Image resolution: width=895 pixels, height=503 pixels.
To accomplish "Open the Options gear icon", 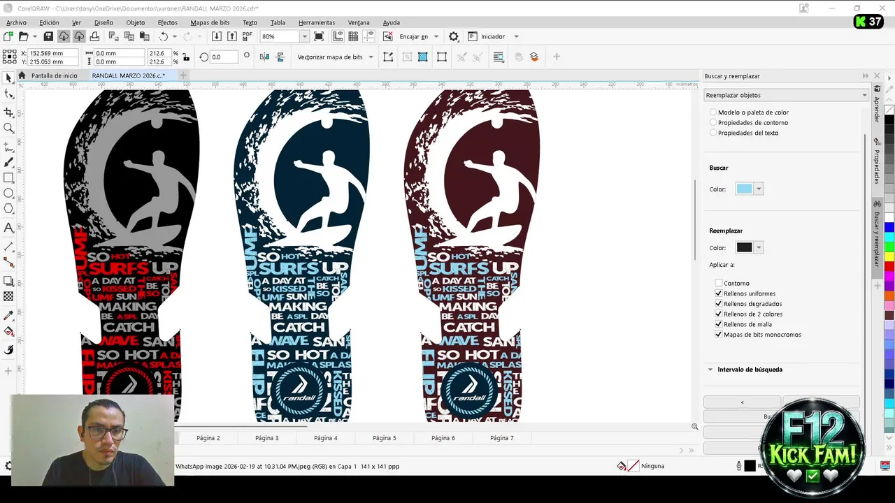I will tap(454, 36).
